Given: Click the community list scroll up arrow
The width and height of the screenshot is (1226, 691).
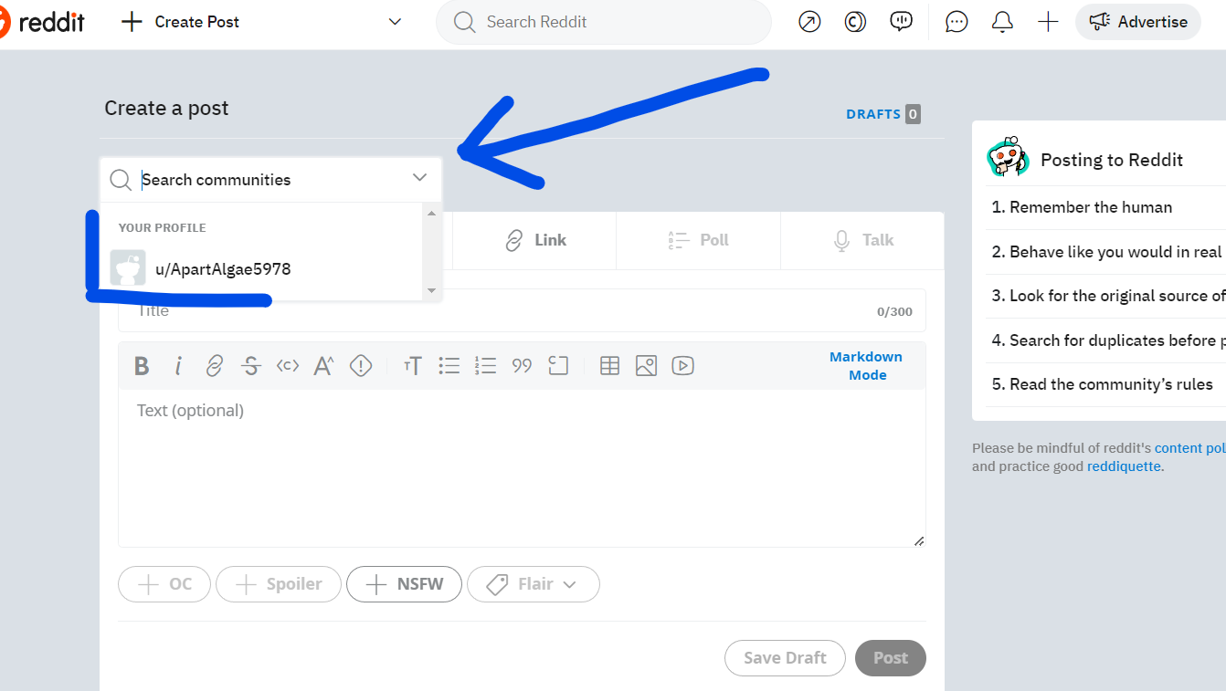Looking at the screenshot, I should pos(432,213).
